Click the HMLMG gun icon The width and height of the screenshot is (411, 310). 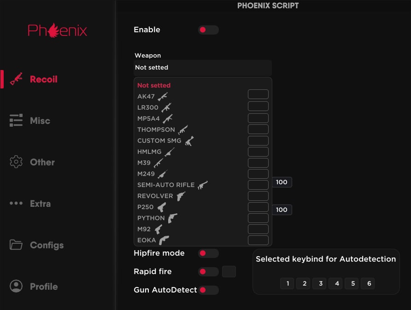click(170, 152)
